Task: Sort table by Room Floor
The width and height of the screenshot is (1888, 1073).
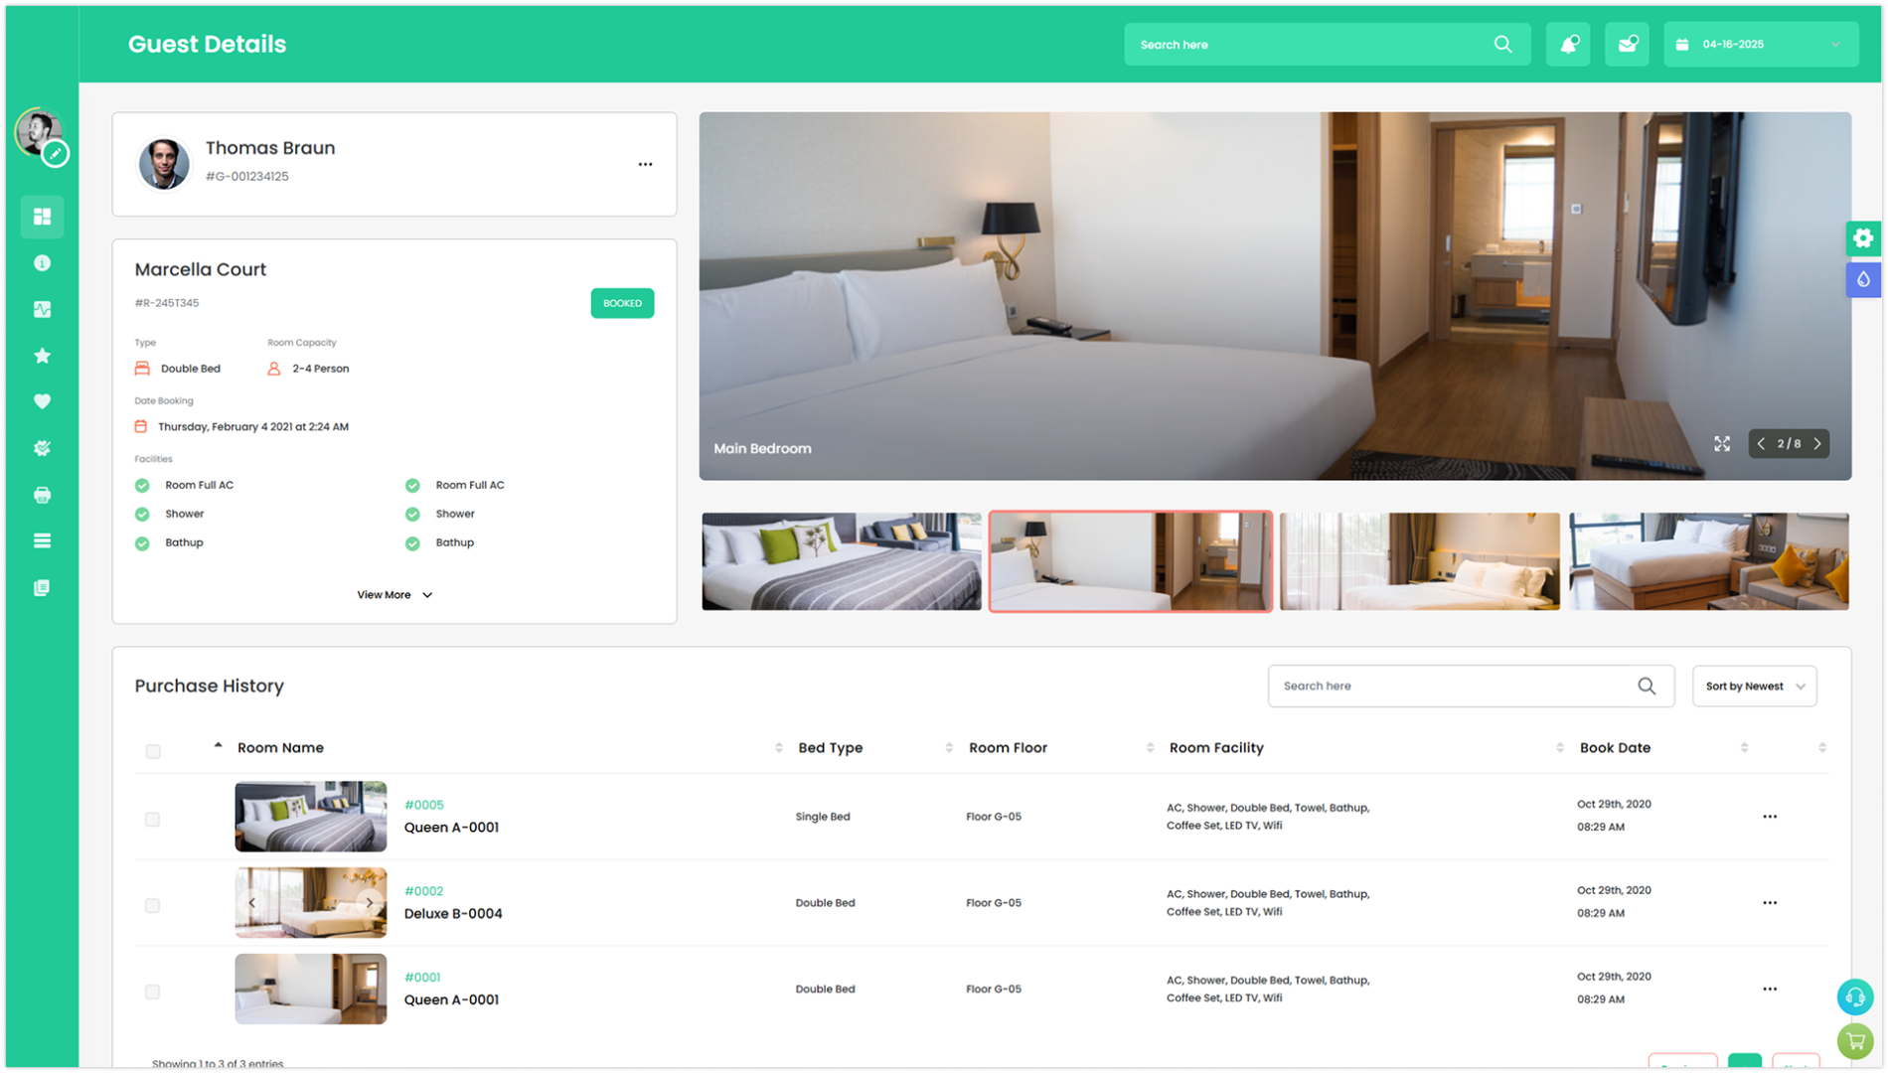Action: tap(1008, 748)
